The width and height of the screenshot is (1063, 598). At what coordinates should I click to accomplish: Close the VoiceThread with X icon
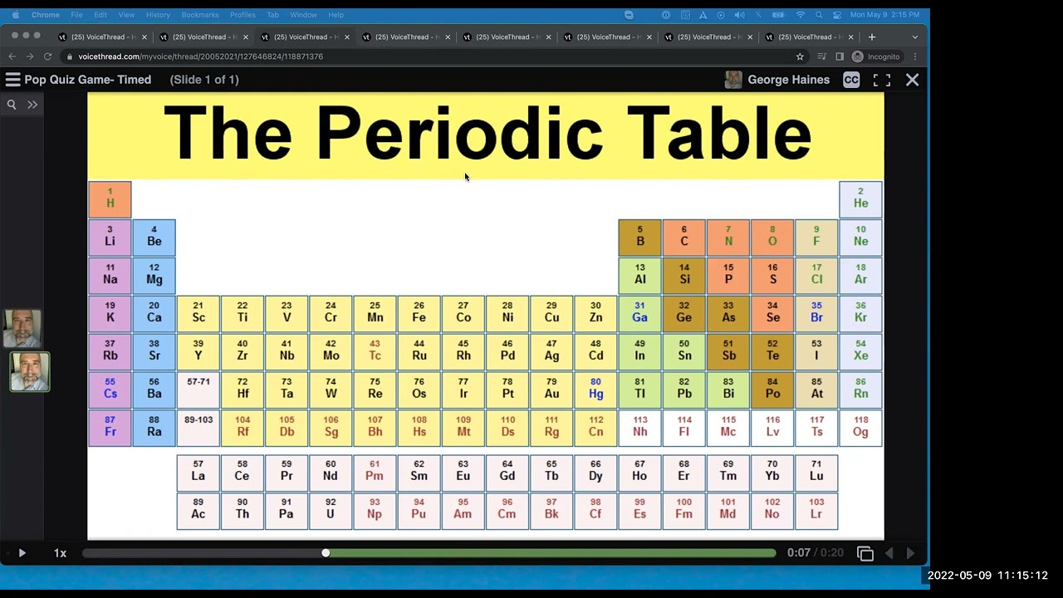point(912,80)
